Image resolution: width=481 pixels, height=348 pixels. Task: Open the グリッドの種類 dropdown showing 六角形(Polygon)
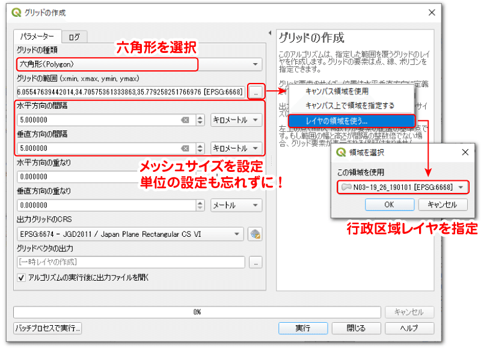pos(139,64)
